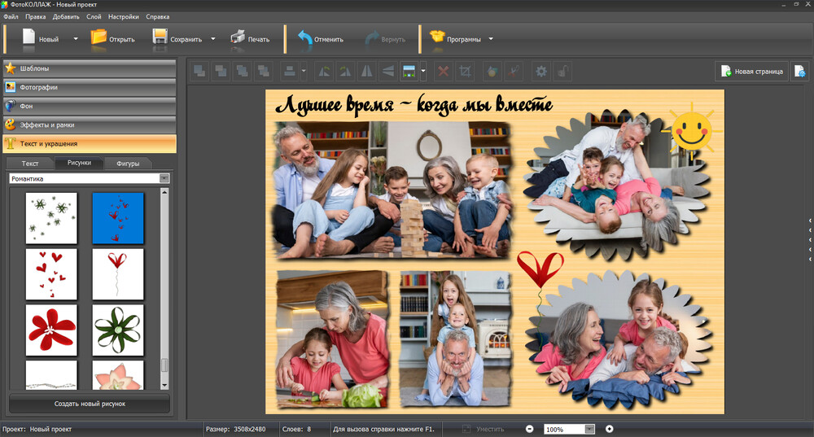Open the align options dropdown arrow
This screenshot has height=437, width=814.
tap(304, 71)
